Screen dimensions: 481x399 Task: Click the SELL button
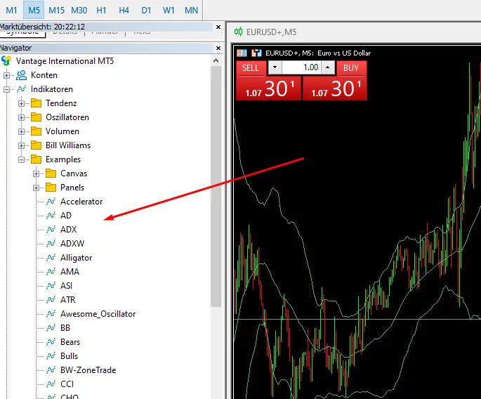pyautogui.click(x=250, y=68)
